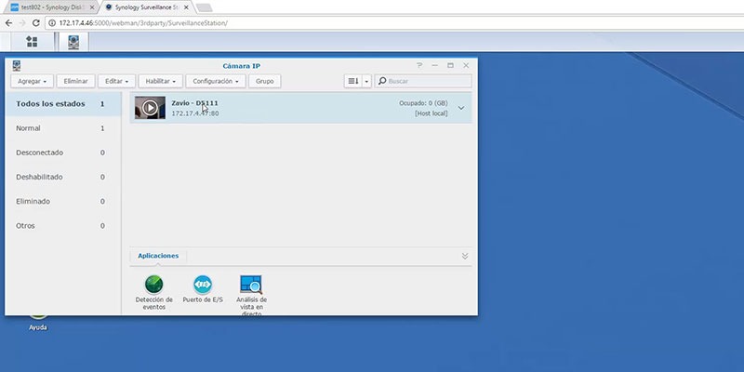Screen dimensions: 744x372
Task: Select the IP Camera taskbar icon
Action: (73, 42)
